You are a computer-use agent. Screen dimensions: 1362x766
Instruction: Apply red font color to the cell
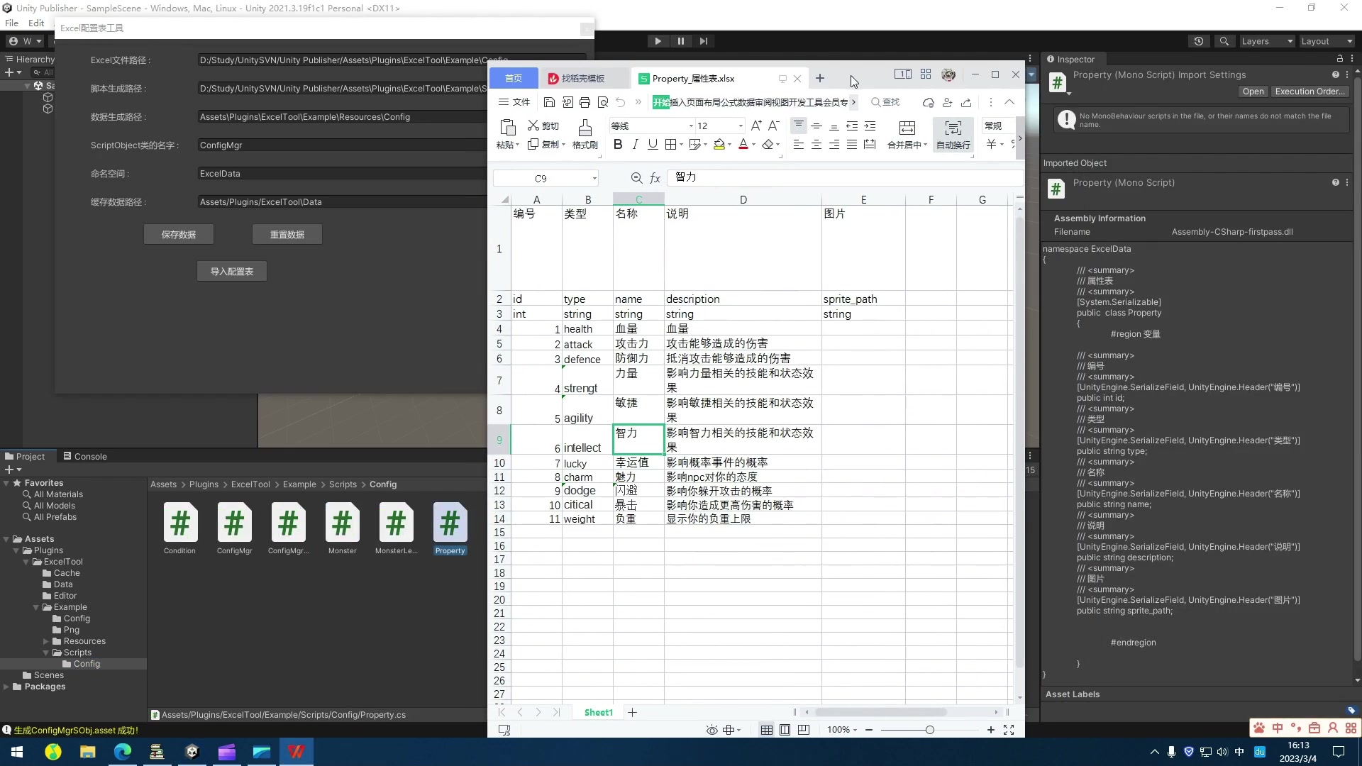[x=743, y=144]
